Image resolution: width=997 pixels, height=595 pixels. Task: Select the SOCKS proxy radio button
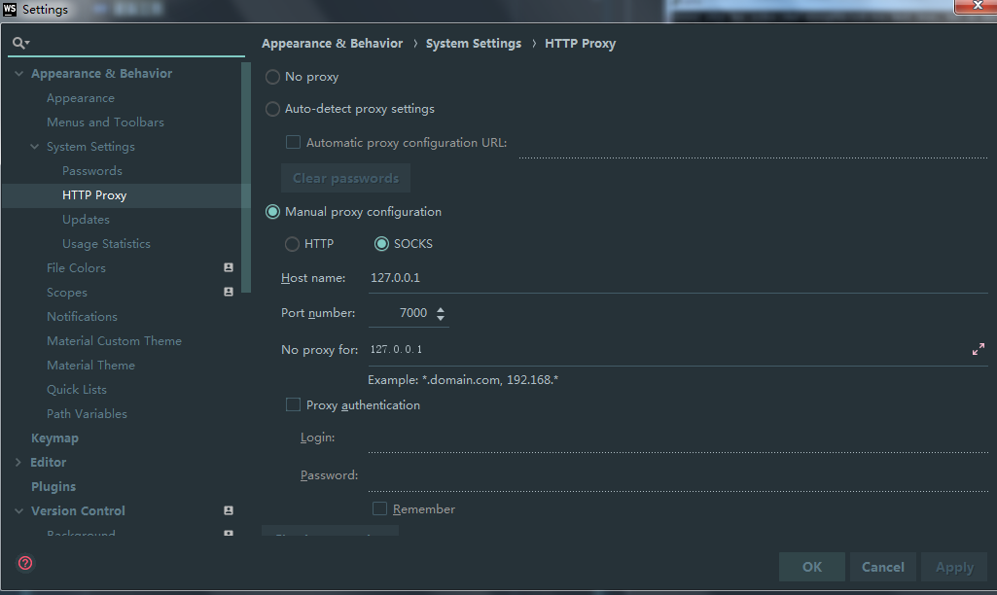pyautogui.click(x=381, y=244)
